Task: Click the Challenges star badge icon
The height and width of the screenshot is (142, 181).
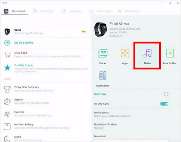Action: pos(35,11)
